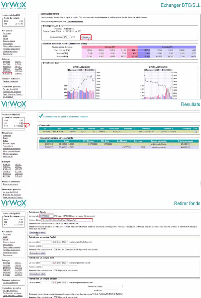
Task: Click 'Demander un retrait' under the PayPal section
Action: click(37, 253)
